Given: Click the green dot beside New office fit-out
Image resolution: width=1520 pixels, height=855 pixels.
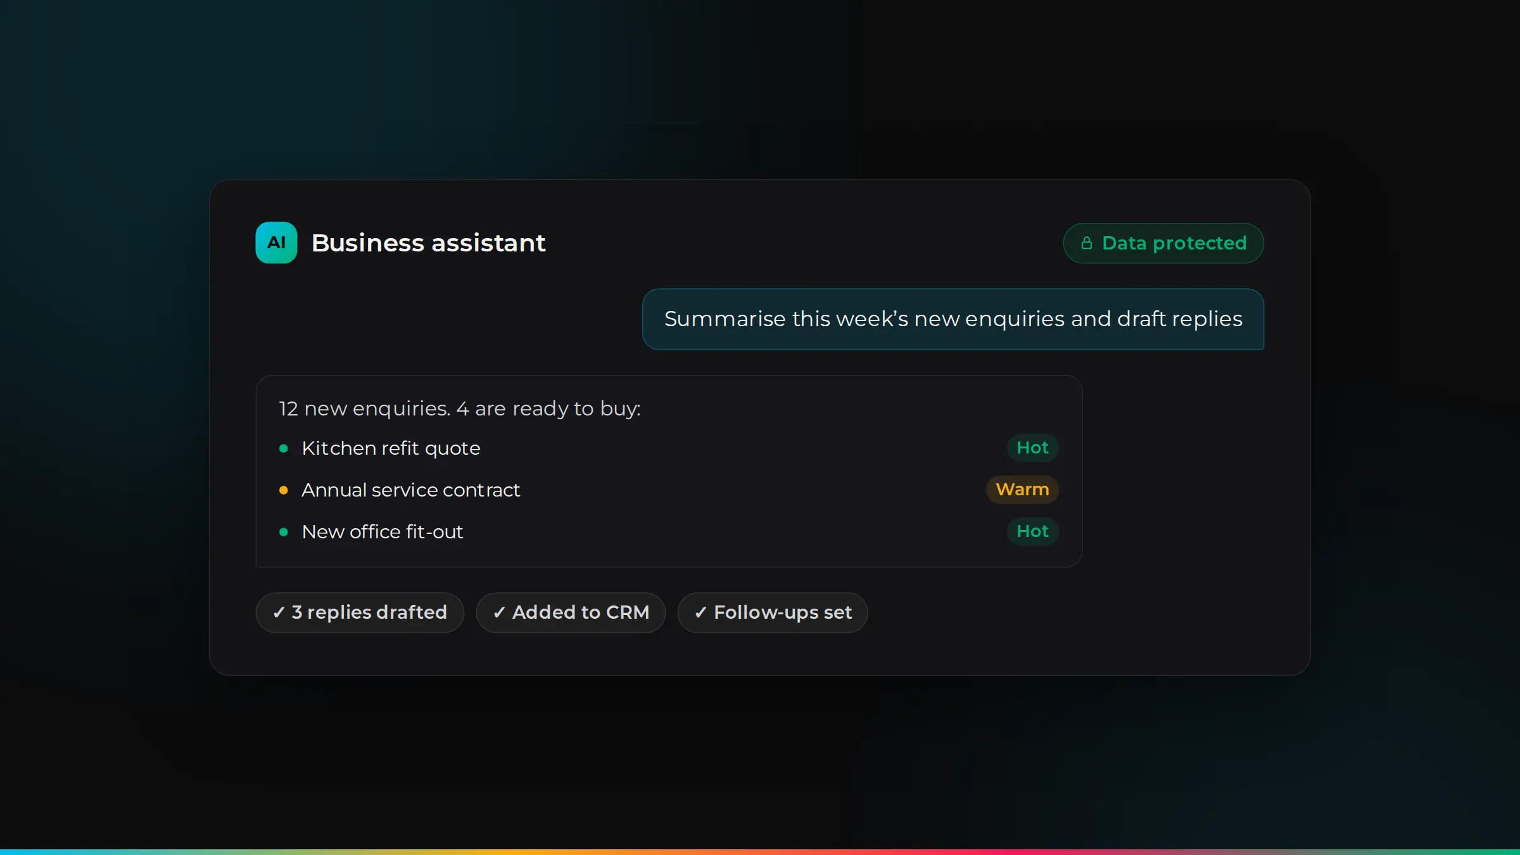Looking at the screenshot, I should pyautogui.click(x=284, y=532).
